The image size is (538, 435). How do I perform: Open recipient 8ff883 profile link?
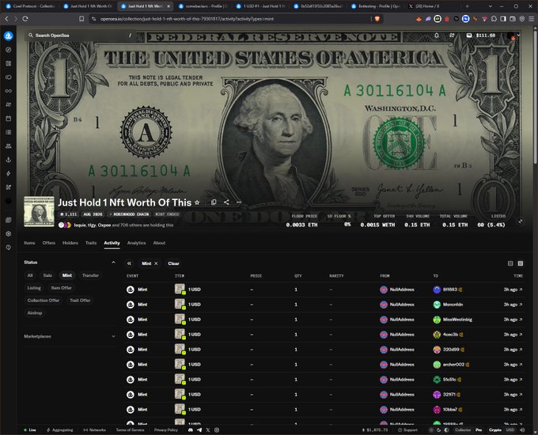click(450, 289)
